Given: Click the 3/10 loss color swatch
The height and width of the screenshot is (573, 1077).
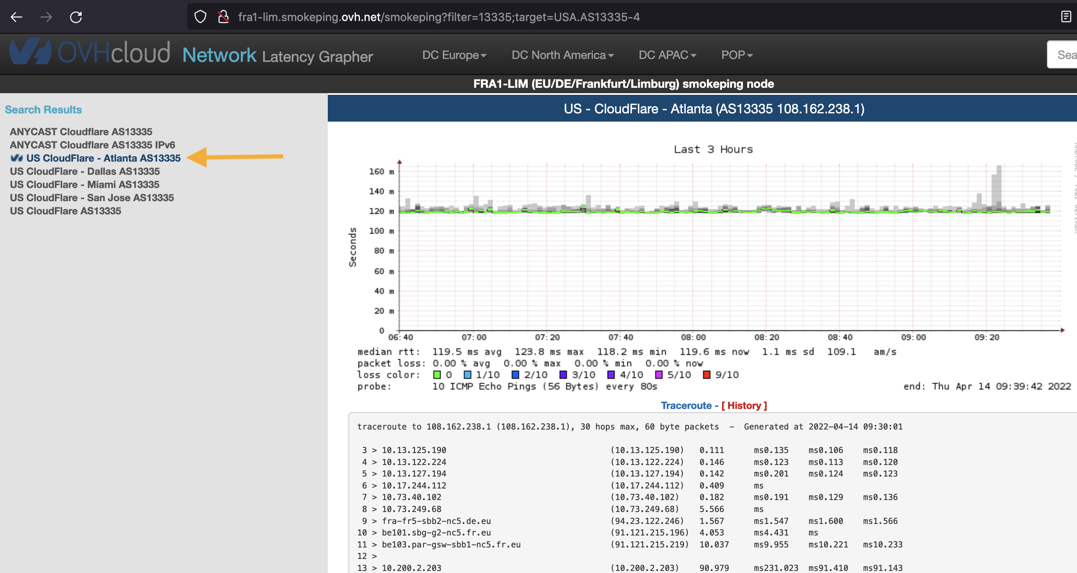Looking at the screenshot, I should 563,375.
